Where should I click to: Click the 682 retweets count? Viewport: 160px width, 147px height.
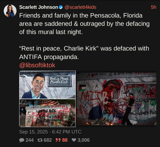coord(48,140)
